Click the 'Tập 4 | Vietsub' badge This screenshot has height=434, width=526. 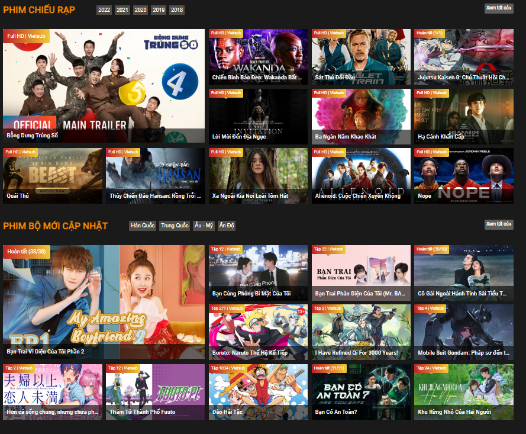pos(430,308)
